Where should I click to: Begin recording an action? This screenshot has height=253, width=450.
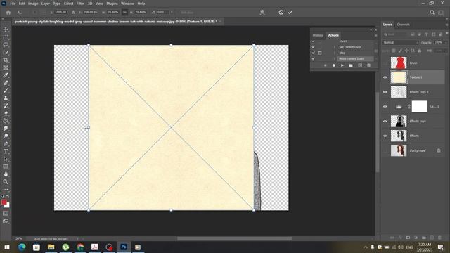point(334,65)
